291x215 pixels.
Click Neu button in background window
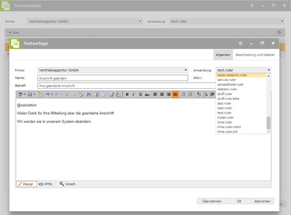tap(14, 33)
